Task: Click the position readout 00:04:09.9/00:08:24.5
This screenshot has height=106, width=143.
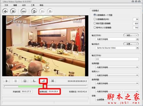Action: click(77, 81)
